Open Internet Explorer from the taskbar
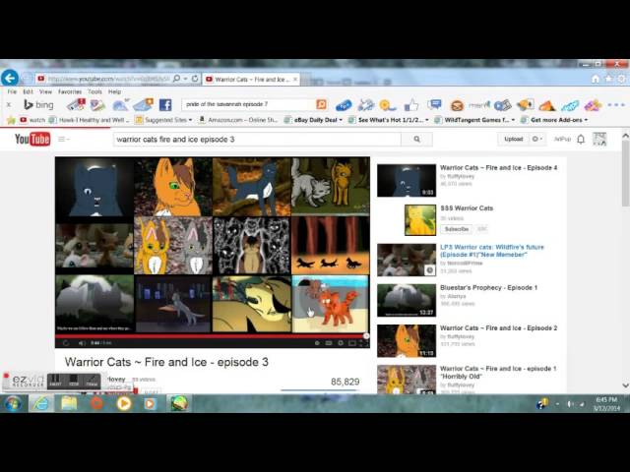Viewport: 630px width, 472px height. point(41,403)
